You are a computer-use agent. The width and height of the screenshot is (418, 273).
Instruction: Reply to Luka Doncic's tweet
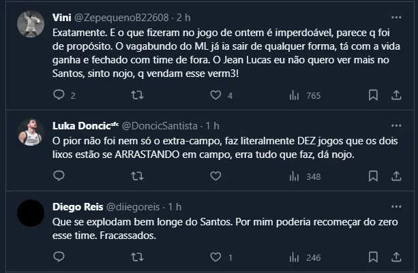(59, 177)
